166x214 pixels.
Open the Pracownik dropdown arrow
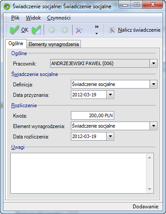pyautogui.click(x=153, y=63)
